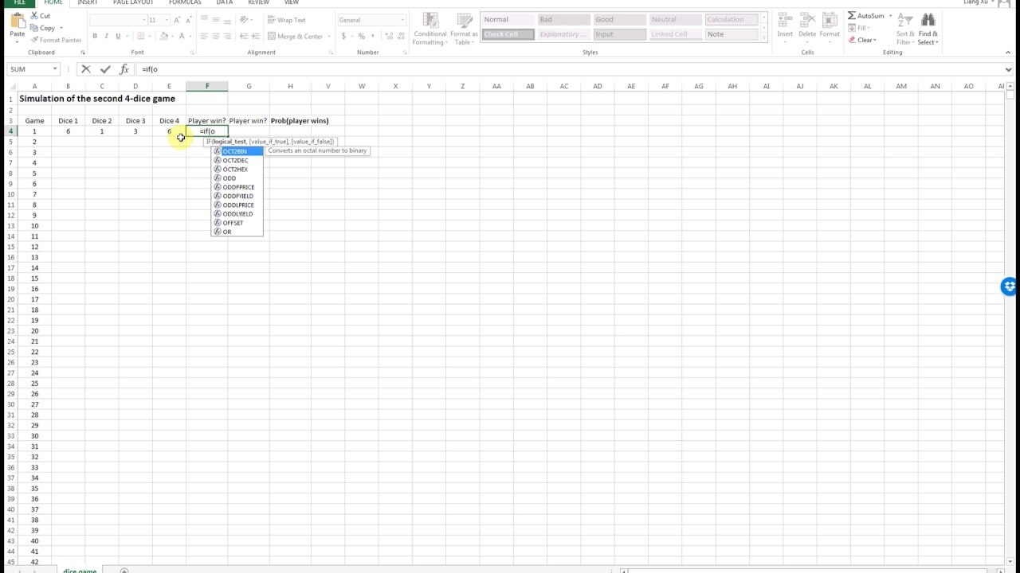Click the Format as Table icon
Screen dimensions: 1020x573
tap(464, 21)
